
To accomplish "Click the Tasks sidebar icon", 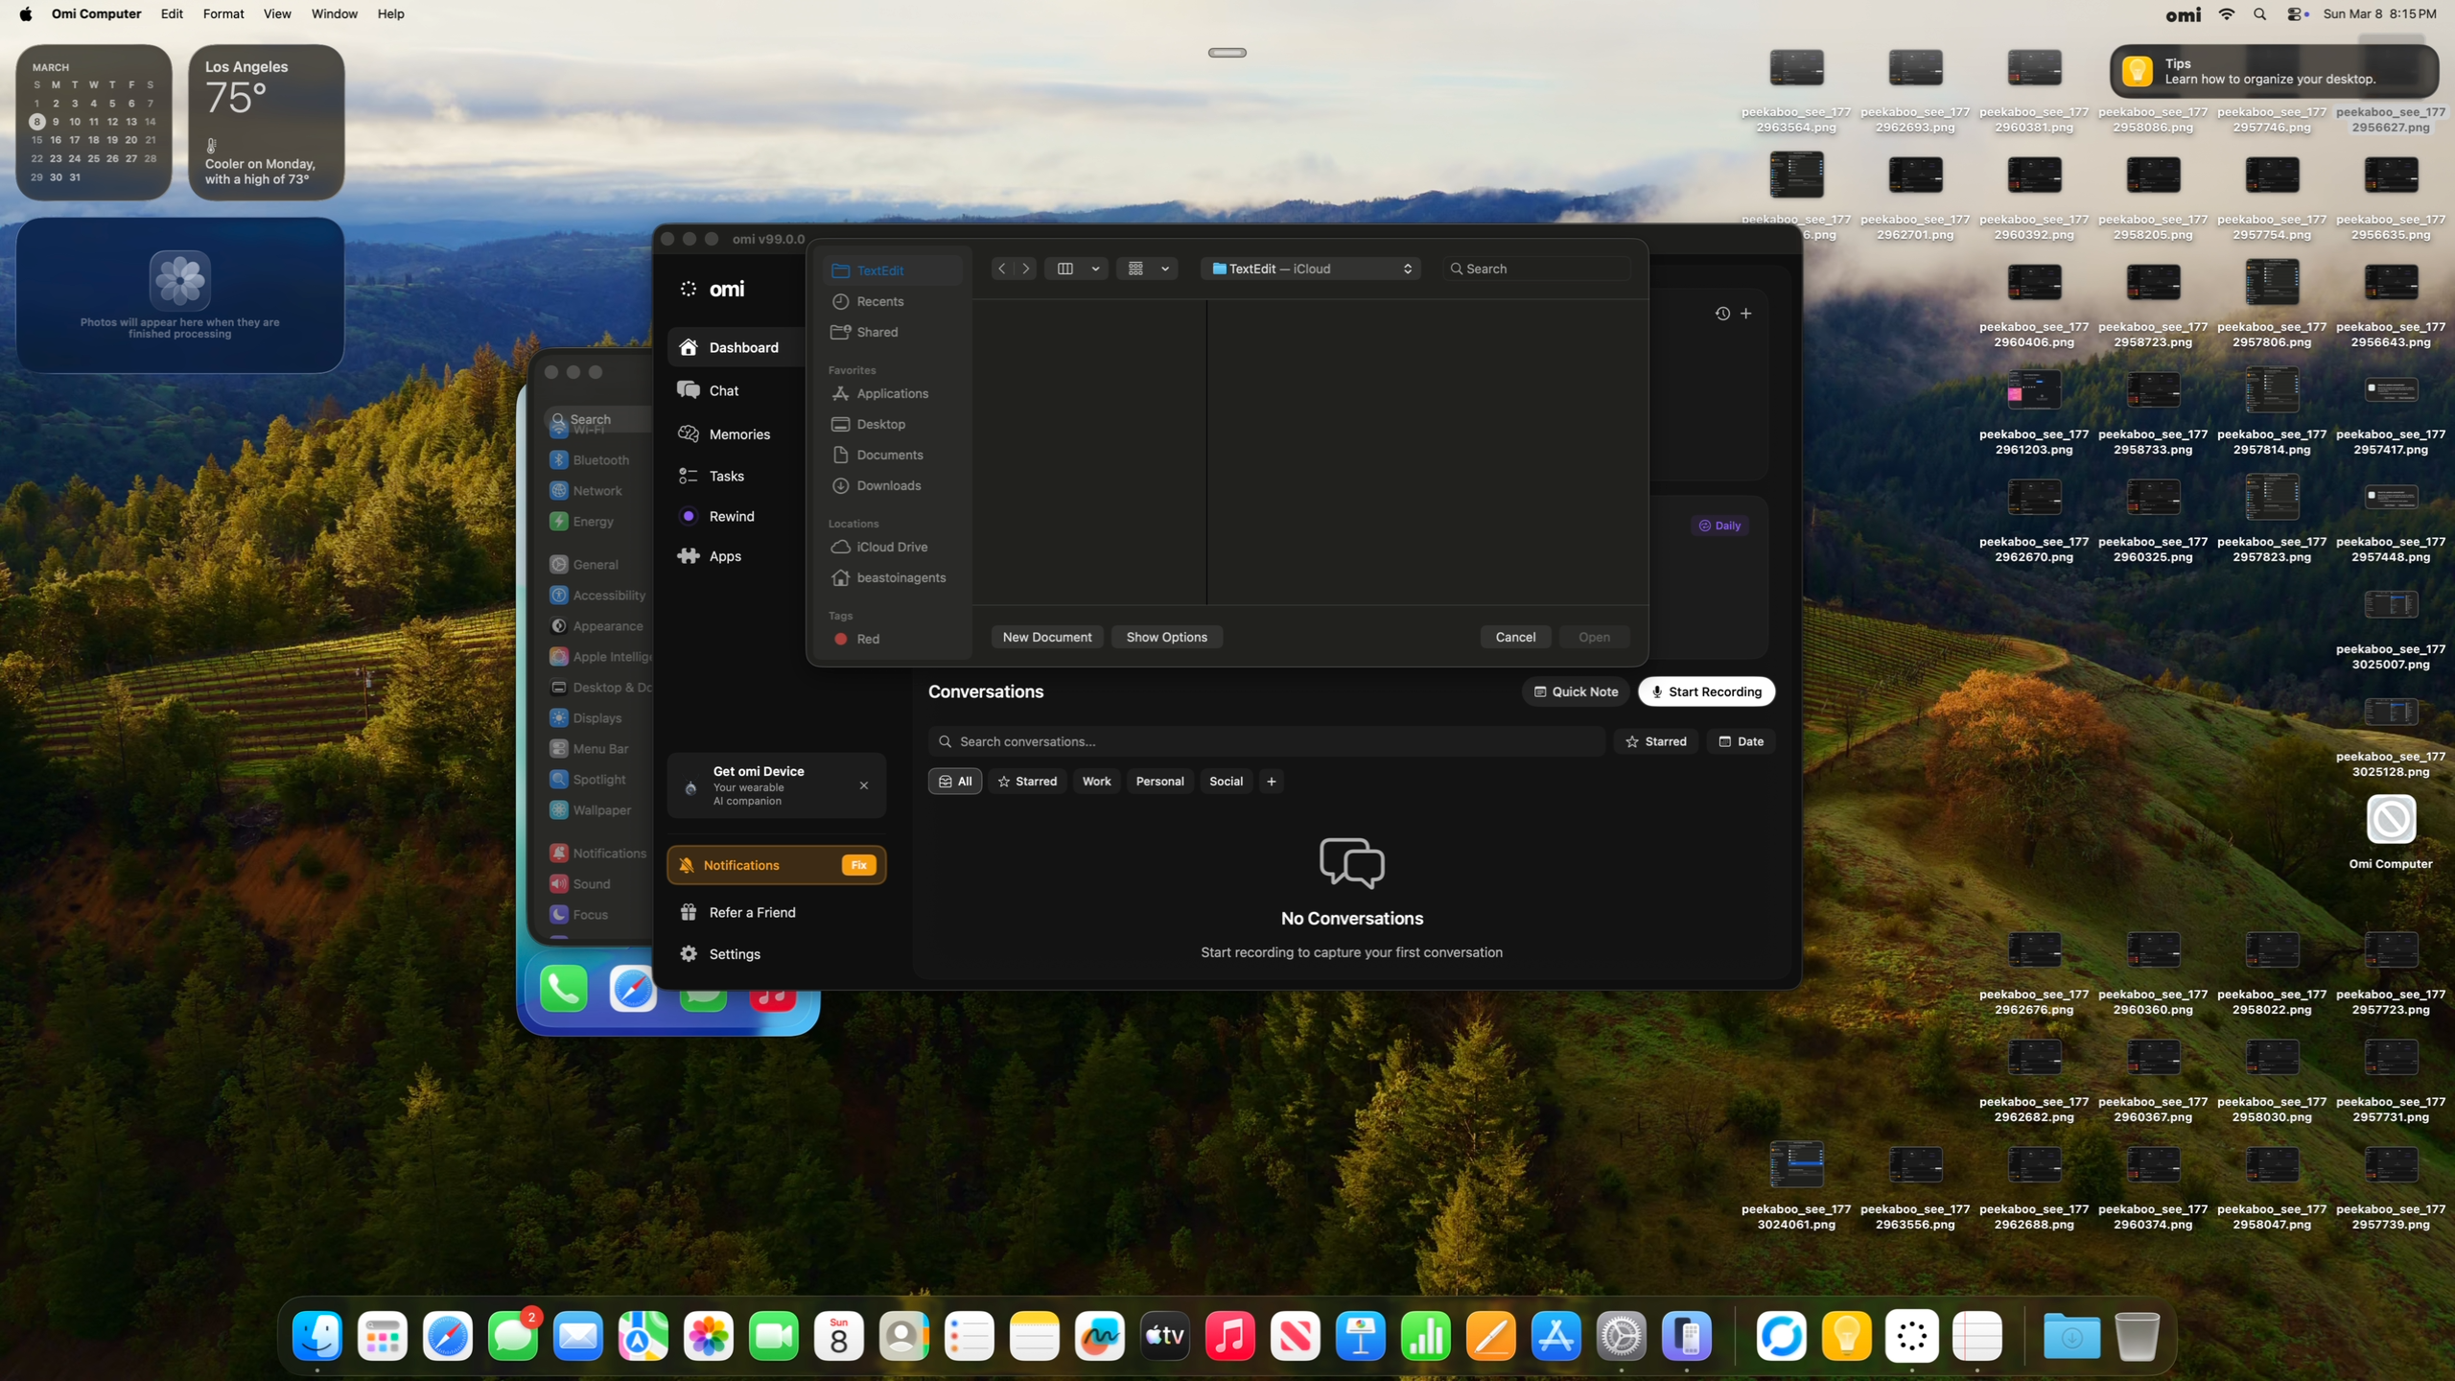I will tap(688, 476).
